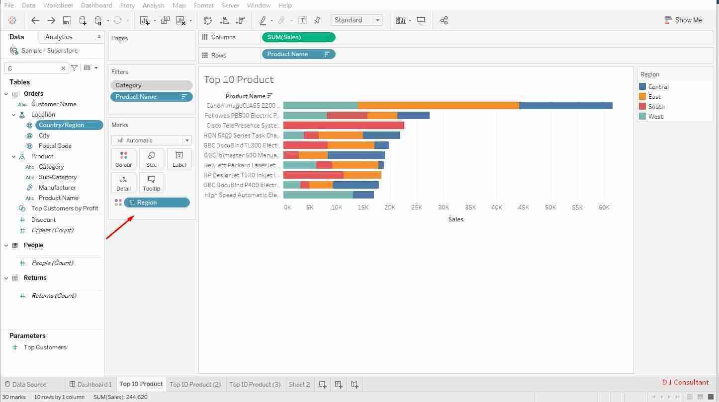Click the Sort Descending toolbar icon

click(x=240, y=20)
